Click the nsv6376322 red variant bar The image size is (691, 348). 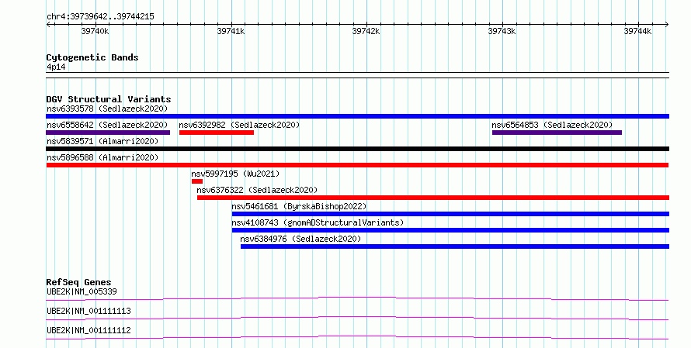point(432,198)
